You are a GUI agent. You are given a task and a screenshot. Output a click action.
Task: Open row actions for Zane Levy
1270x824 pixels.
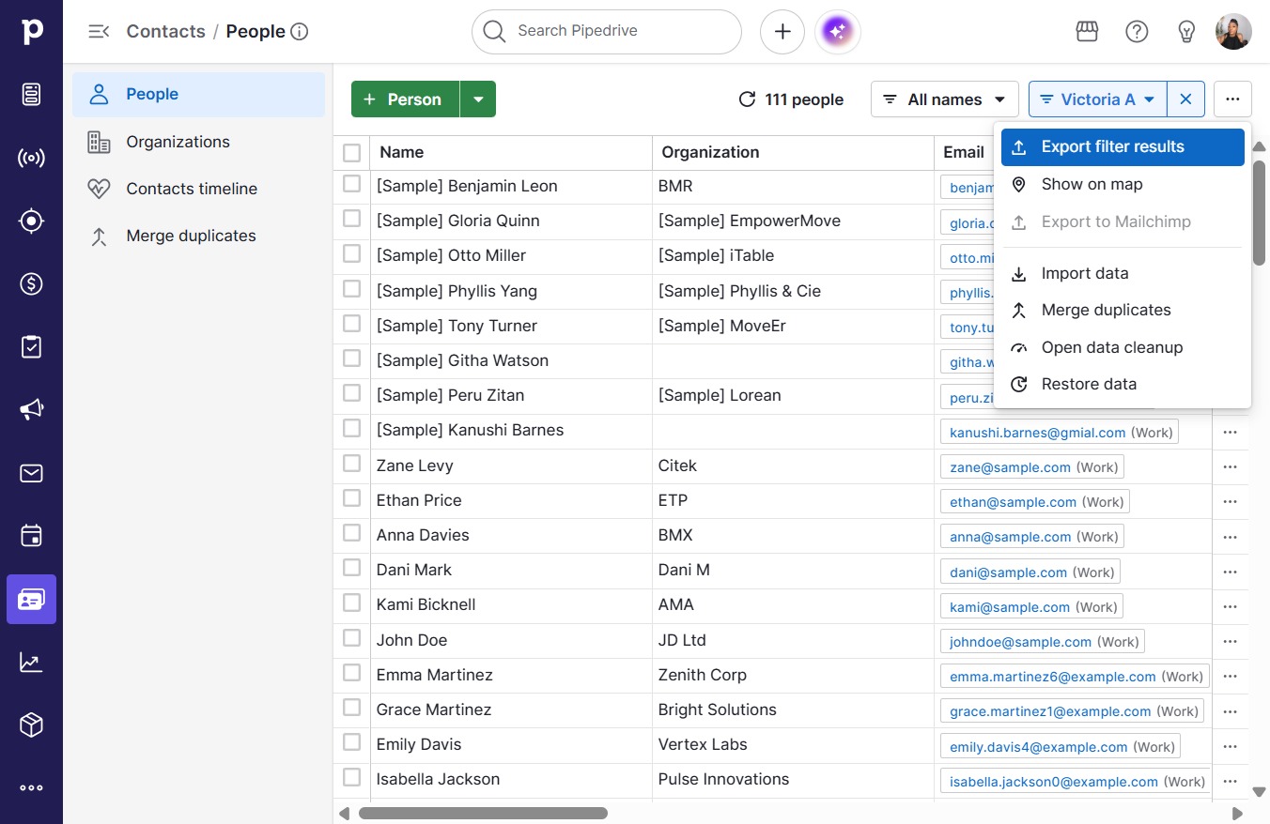pos(1230,467)
